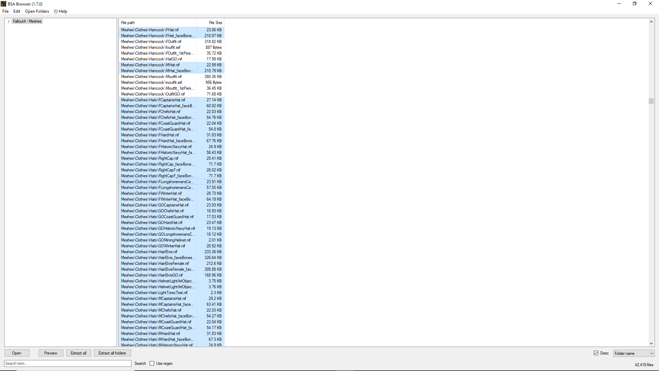The width and height of the screenshot is (659, 371).
Task: Click the Extract all folders button
Action: pos(112,353)
